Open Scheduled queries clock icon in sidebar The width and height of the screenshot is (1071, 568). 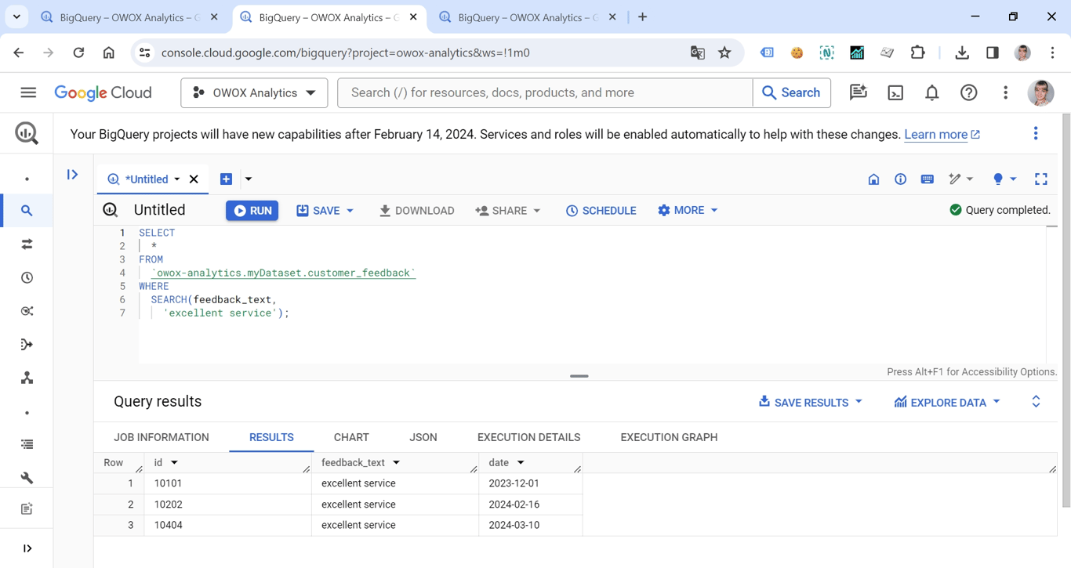tap(27, 278)
